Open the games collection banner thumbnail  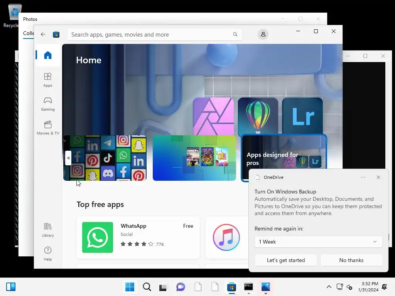tap(194, 158)
